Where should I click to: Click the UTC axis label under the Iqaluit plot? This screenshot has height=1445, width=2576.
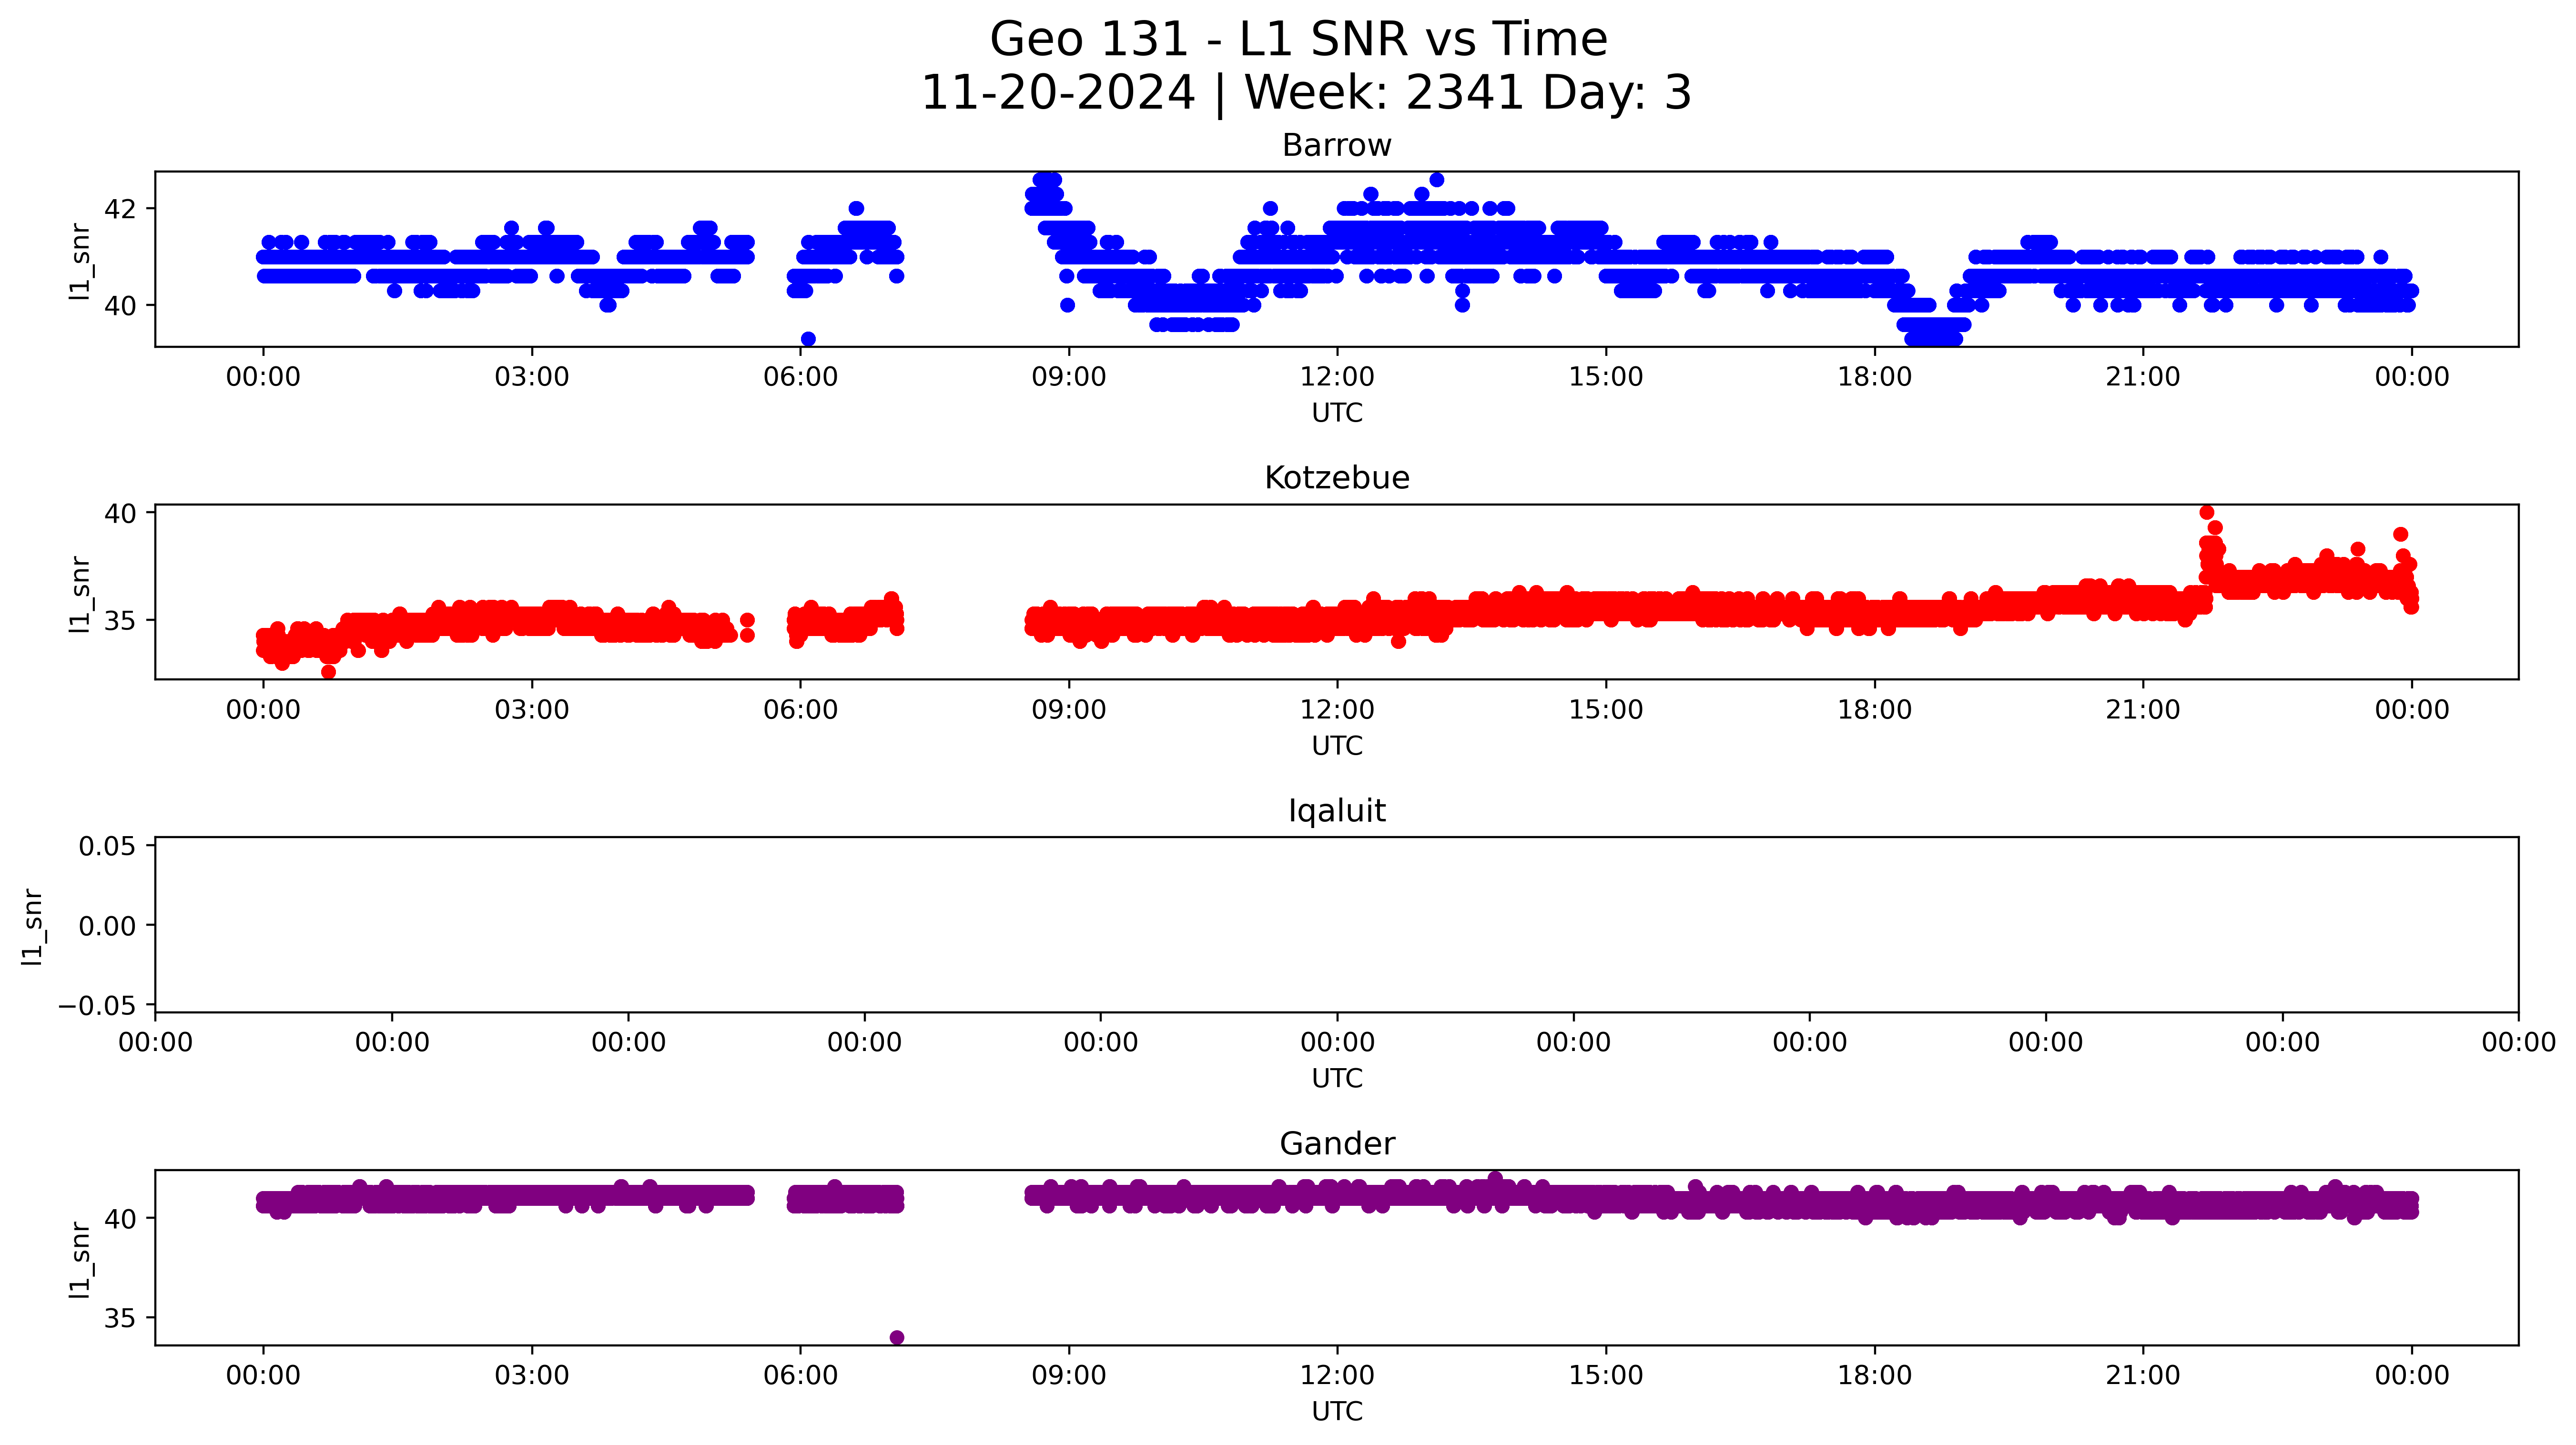click(x=1337, y=1078)
